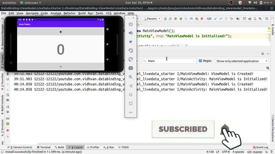Open the Gradle side panel
The width and height of the screenshot is (275, 154).
point(273,30)
